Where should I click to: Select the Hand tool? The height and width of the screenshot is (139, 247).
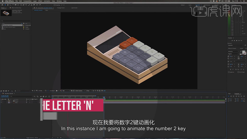coord(7,5)
